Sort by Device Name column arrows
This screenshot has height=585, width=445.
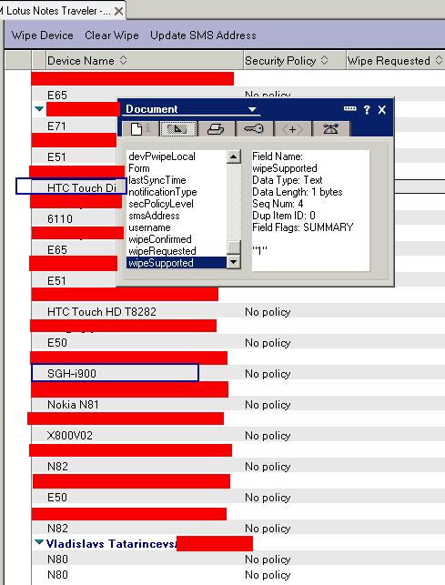point(123,60)
